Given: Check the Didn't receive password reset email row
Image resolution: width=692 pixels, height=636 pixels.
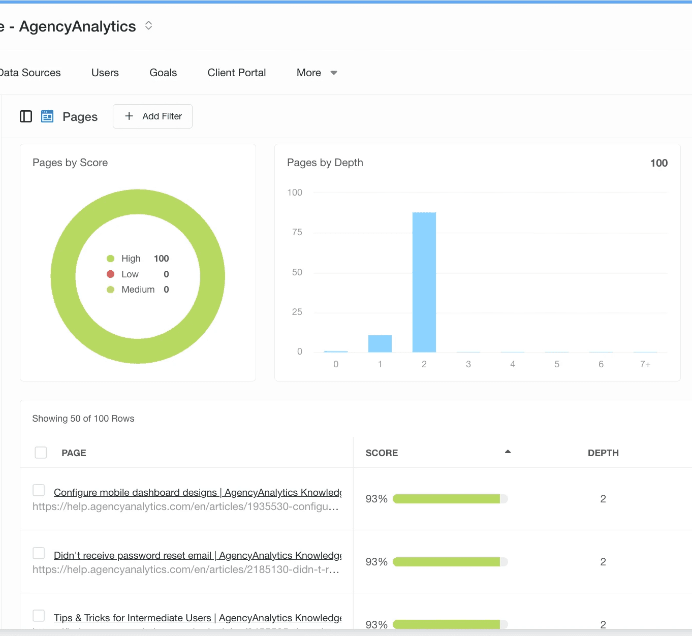Looking at the screenshot, I should [x=39, y=553].
